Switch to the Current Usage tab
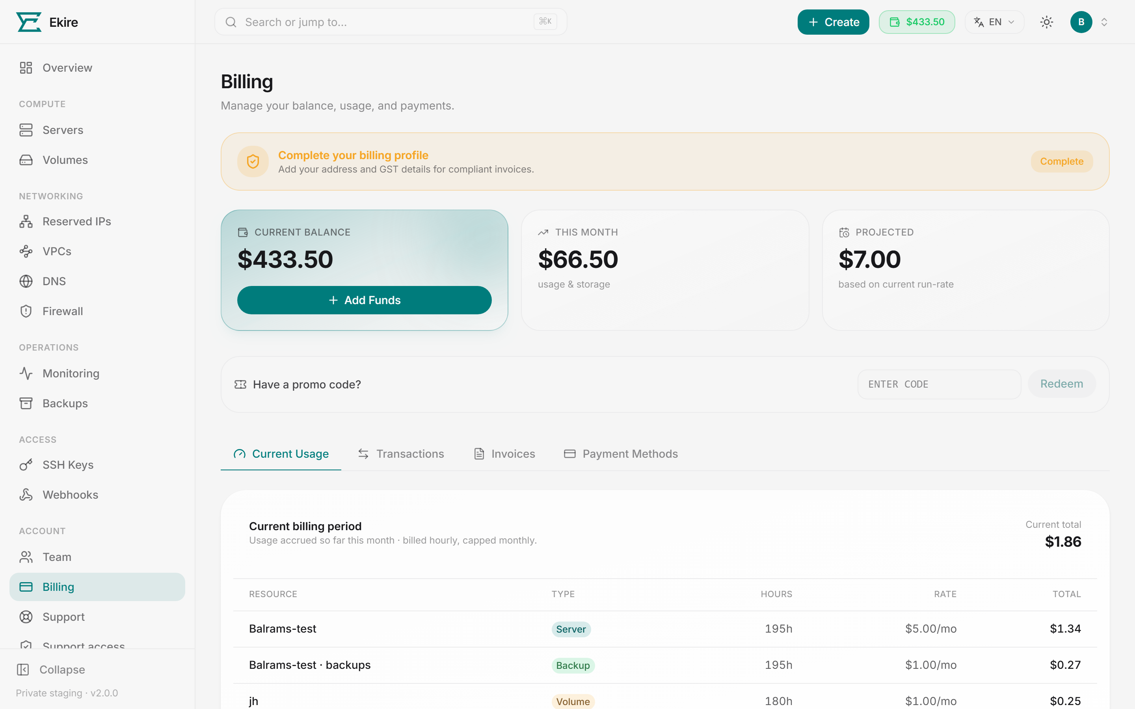The height and width of the screenshot is (709, 1135). point(281,454)
